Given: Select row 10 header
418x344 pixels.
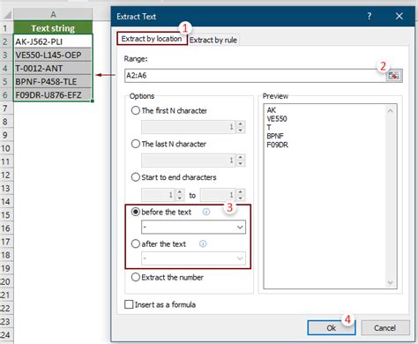Looking at the screenshot, I should (x=6, y=148).
